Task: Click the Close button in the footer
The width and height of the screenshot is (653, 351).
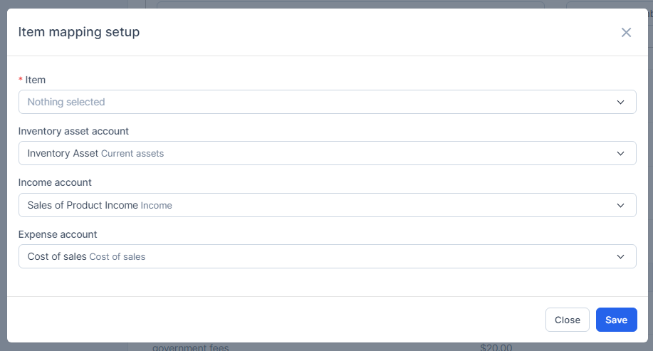Action: [567, 320]
